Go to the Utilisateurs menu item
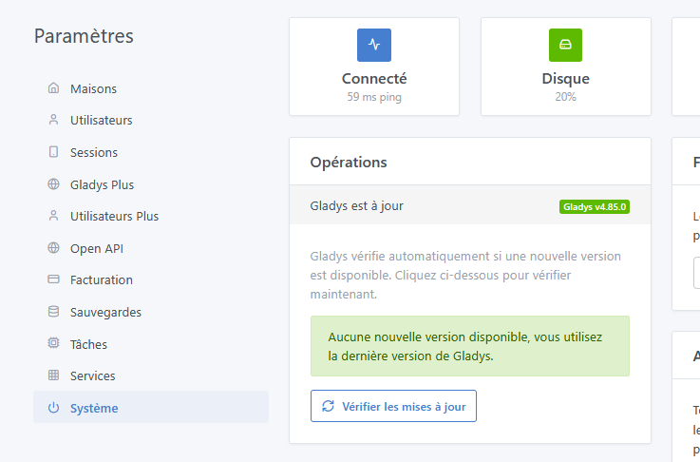The image size is (700, 462). click(151, 120)
